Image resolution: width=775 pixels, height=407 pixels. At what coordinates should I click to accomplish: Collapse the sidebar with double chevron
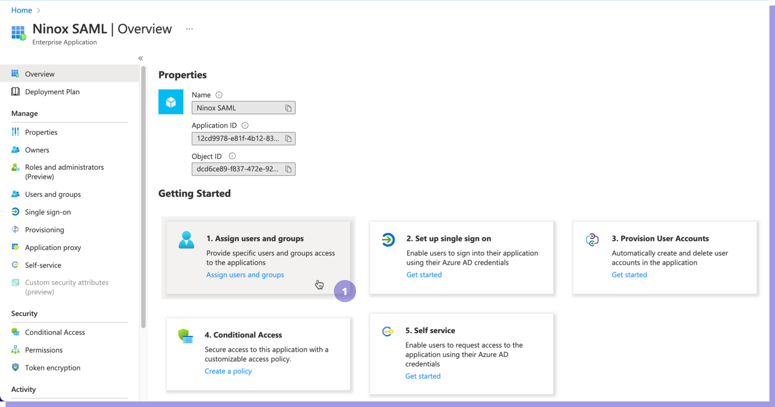pos(141,58)
